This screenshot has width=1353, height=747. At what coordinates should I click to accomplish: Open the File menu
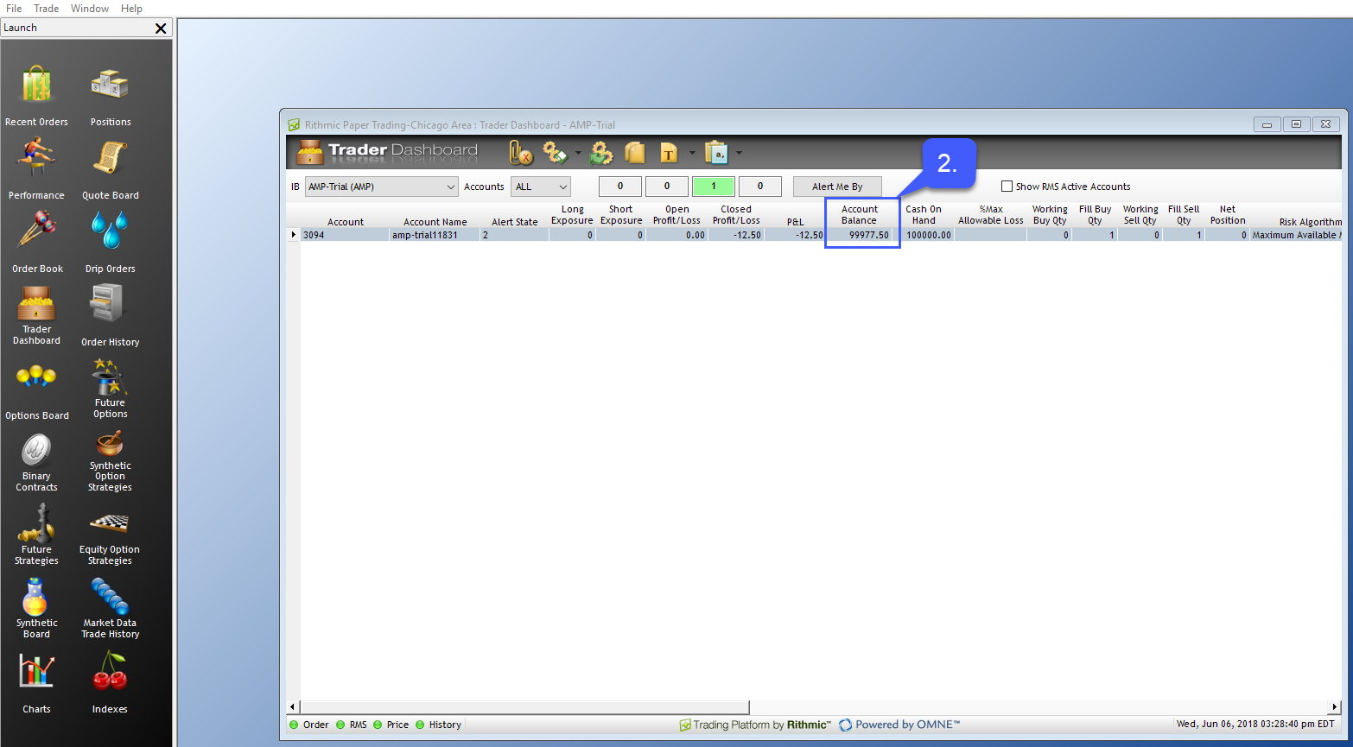(14, 9)
